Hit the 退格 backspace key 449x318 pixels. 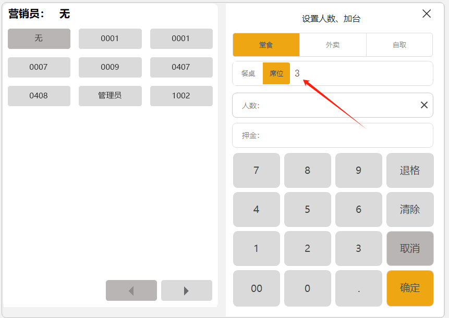(410, 170)
